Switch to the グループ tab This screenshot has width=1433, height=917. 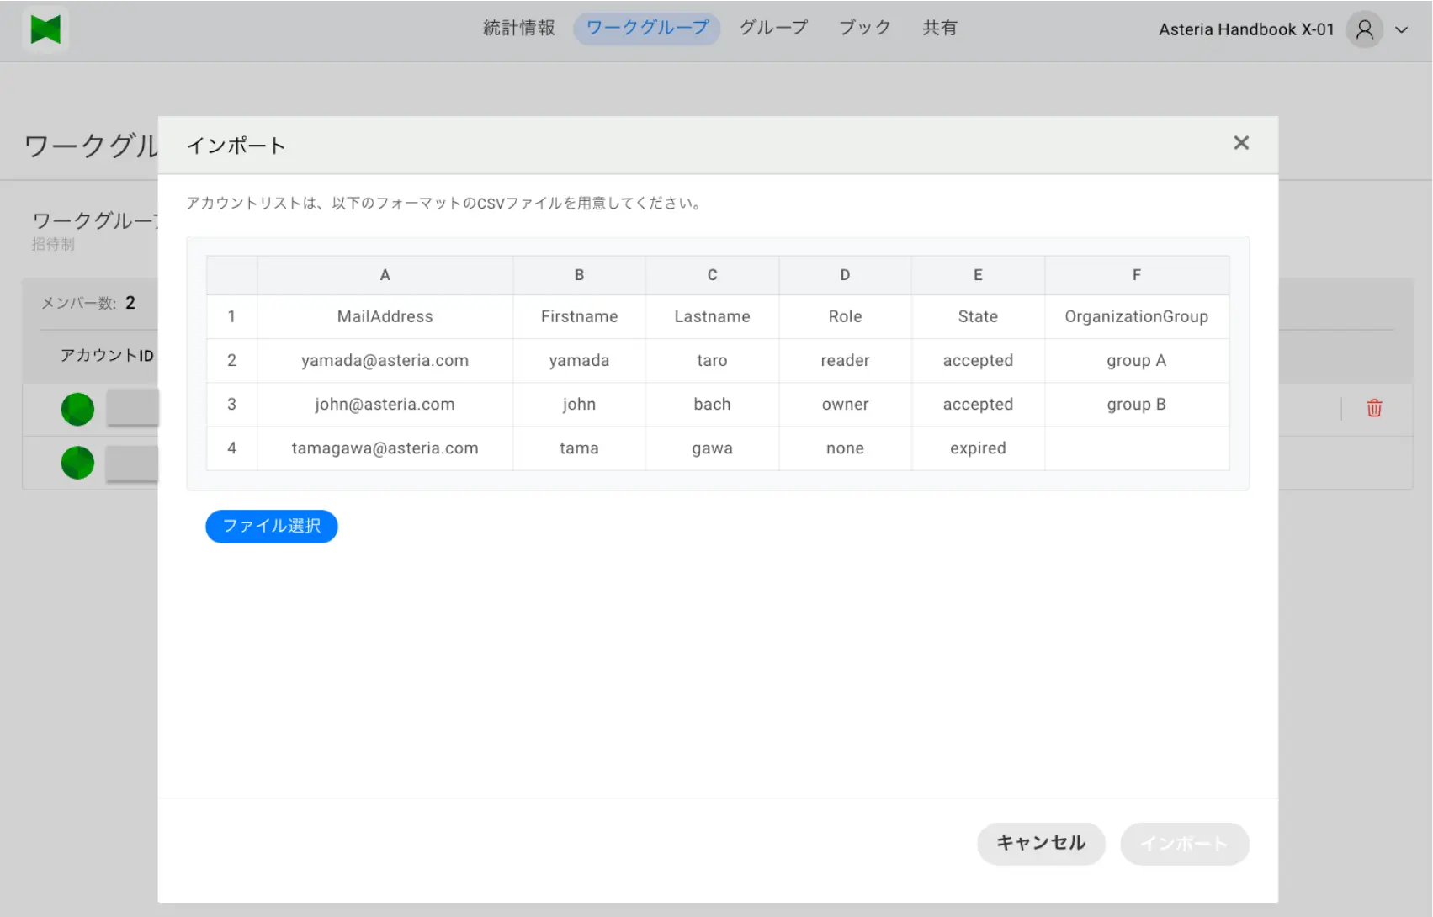pos(773,28)
